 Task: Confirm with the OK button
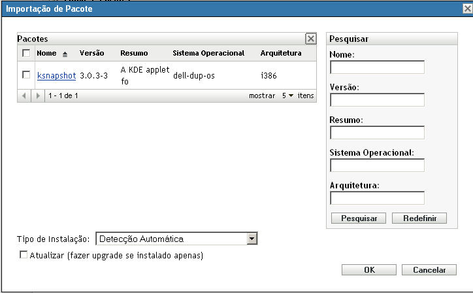(x=369, y=269)
